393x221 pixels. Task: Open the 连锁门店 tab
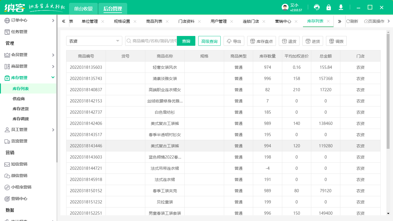click(x=251, y=21)
